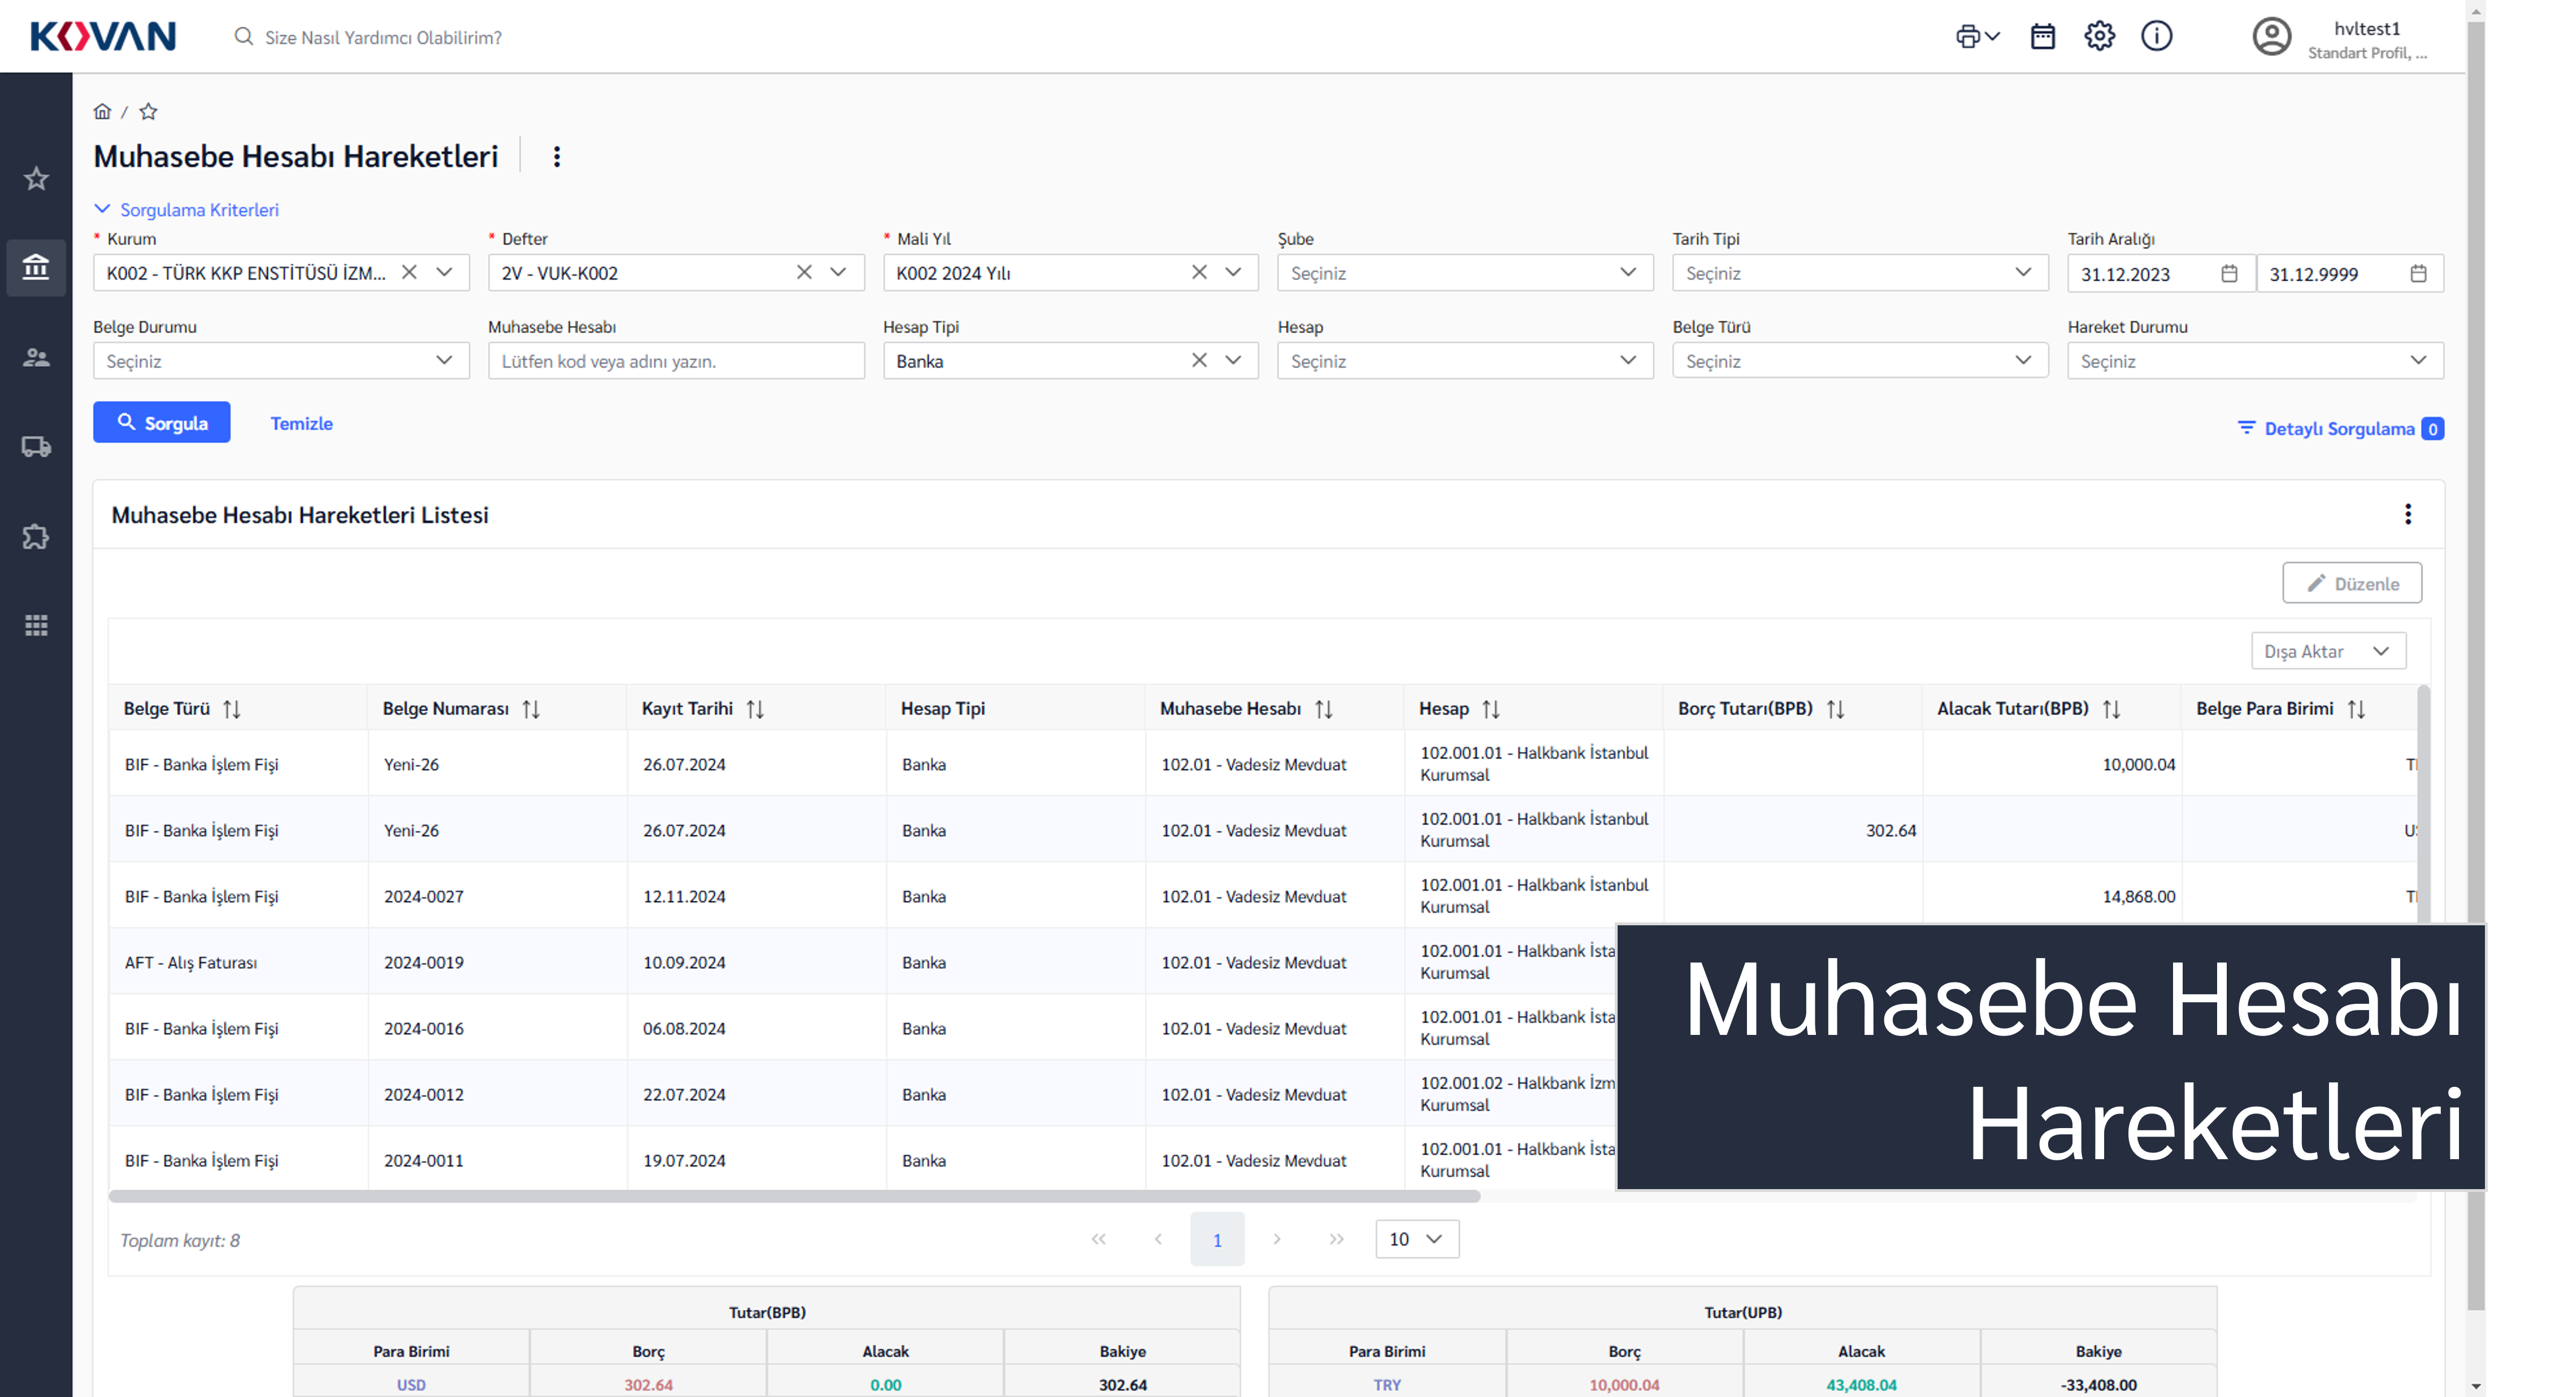
Task: Open three-dot menu next to page title
Action: pos(557,156)
